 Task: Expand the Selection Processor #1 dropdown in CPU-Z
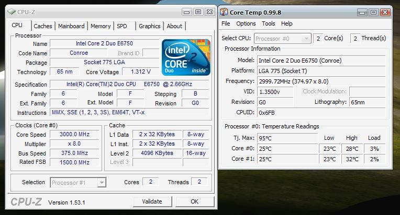tap(102, 183)
